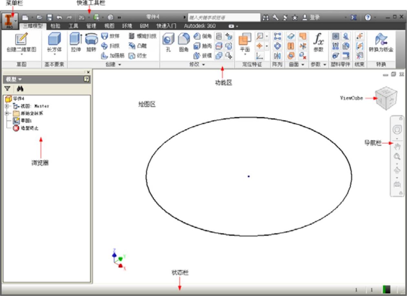
Task: Click the 拔模 draft tool
Action: pos(203,56)
